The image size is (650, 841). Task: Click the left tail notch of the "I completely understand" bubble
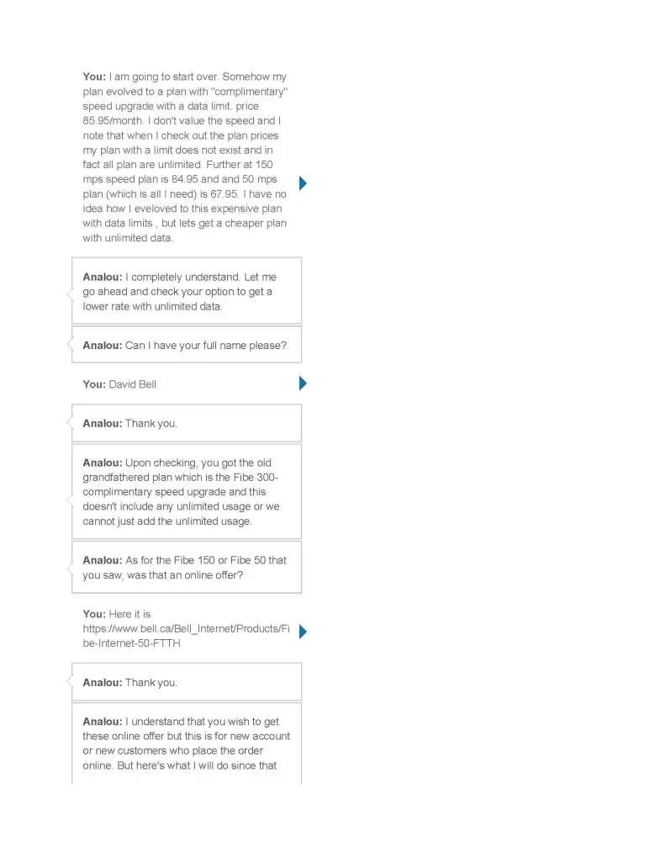point(69,294)
